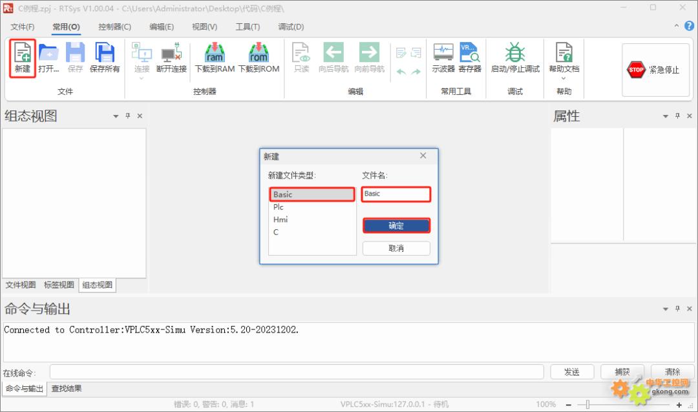Image resolution: width=698 pixels, height=412 pixels.
Task: Click the zoom slider in status bar
Action: click(x=587, y=404)
